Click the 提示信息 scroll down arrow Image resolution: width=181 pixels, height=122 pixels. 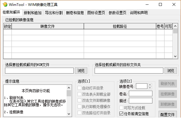click(x=69, y=114)
